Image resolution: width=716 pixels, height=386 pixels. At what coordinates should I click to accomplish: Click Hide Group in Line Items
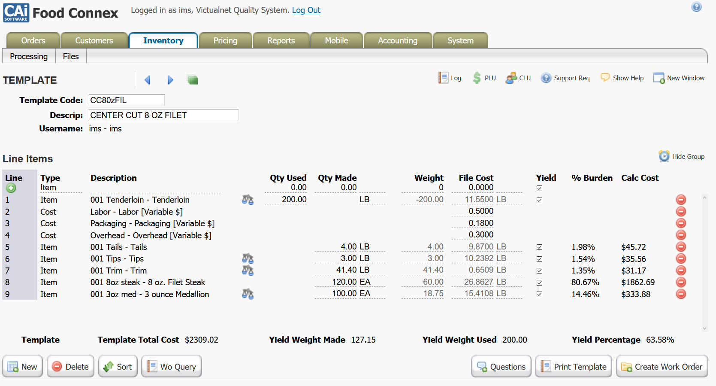(682, 156)
